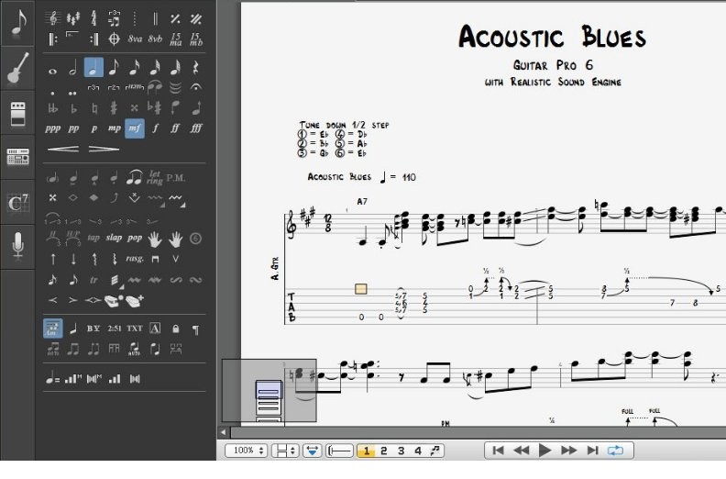Click the simple repeat measure sign

[x=175, y=18]
